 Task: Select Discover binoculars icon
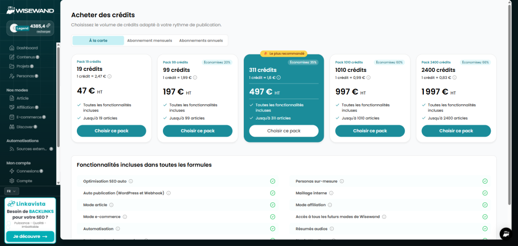12,127
